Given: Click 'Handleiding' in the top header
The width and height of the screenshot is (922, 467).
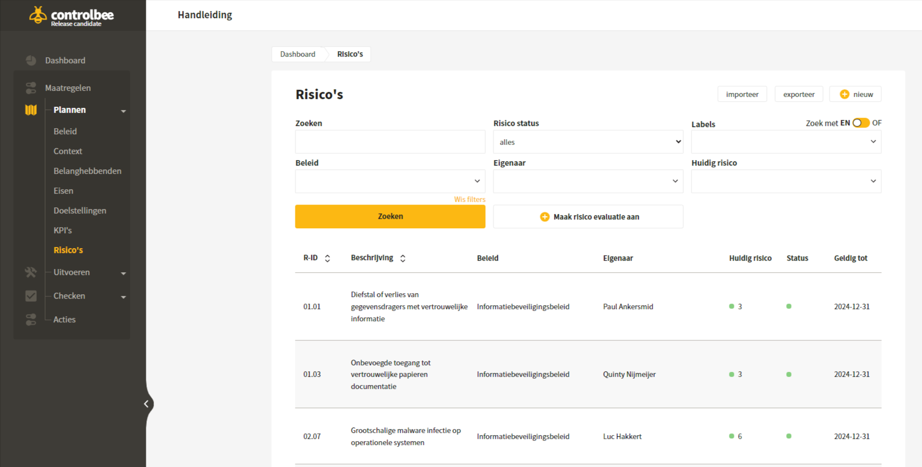Looking at the screenshot, I should pos(205,15).
